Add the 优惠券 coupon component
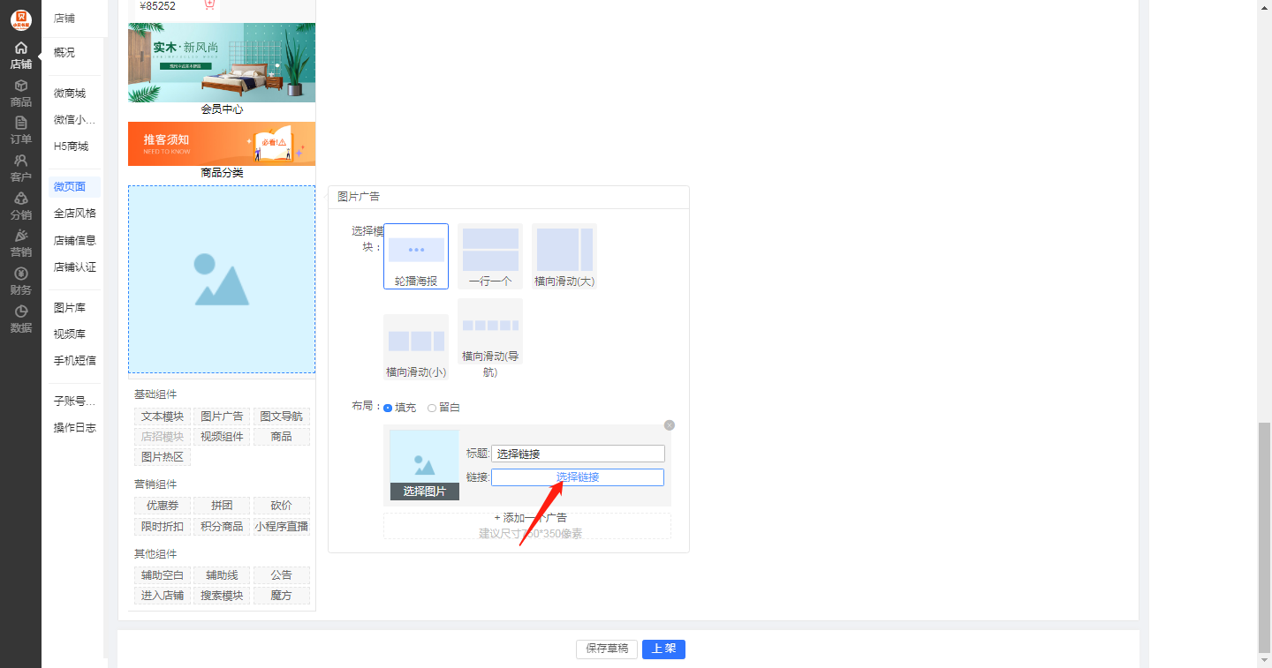 coord(163,506)
